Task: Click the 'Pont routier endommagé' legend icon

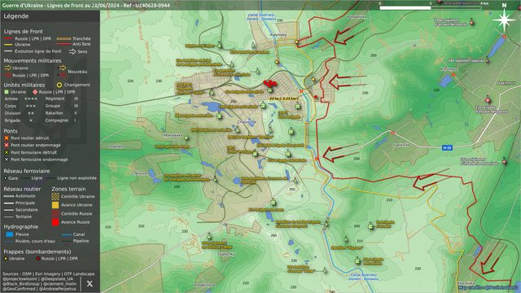Action: pyautogui.click(x=7, y=145)
